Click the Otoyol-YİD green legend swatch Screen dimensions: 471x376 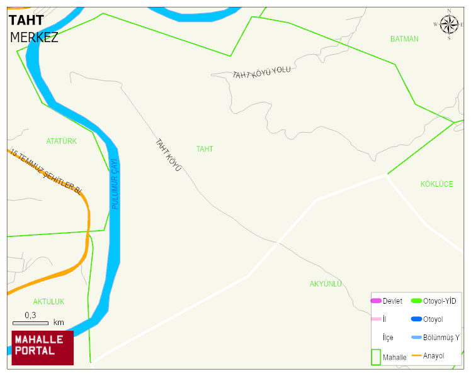point(416,301)
